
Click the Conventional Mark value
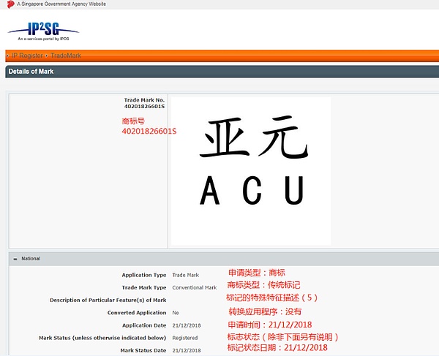(x=195, y=288)
